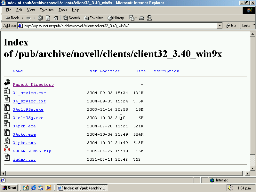This screenshot has width=256, height=192.
Task: Select the Index of /pub/archiv taskbar button
Action: click(82, 188)
